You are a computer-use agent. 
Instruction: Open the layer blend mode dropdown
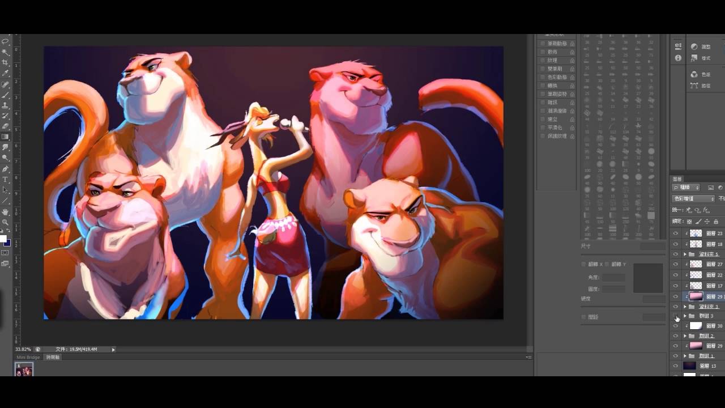coord(693,198)
